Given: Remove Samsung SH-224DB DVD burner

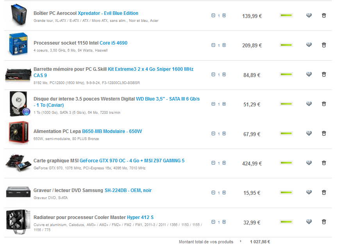Looking at the screenshot, I should click(324, 192).
